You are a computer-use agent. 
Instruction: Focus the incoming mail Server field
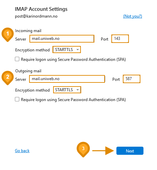[x=62, y=39]
